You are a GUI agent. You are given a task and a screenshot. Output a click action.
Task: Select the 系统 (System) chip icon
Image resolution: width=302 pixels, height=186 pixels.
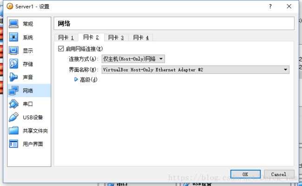pyautogui.click(x=13, y=37)
